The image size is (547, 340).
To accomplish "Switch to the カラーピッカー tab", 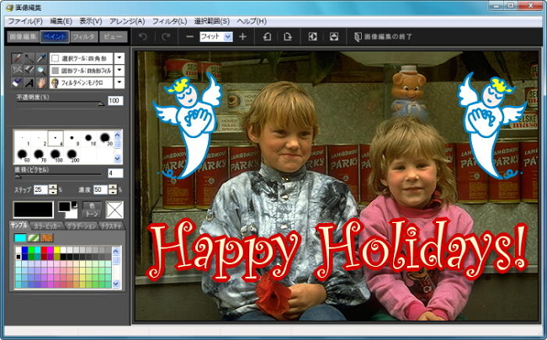I will click(46, 226).
